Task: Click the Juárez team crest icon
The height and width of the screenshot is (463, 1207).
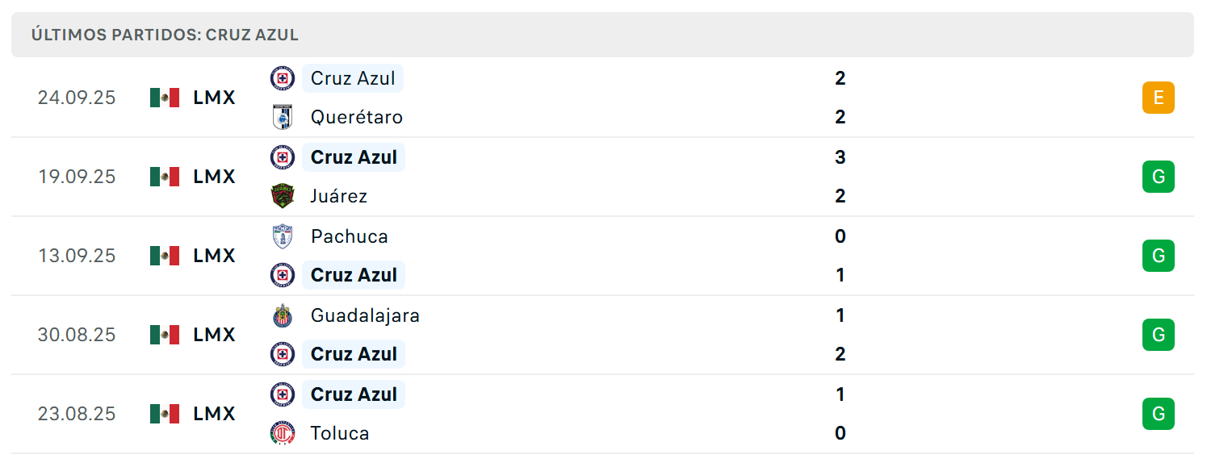Action: tap(283, 196)
